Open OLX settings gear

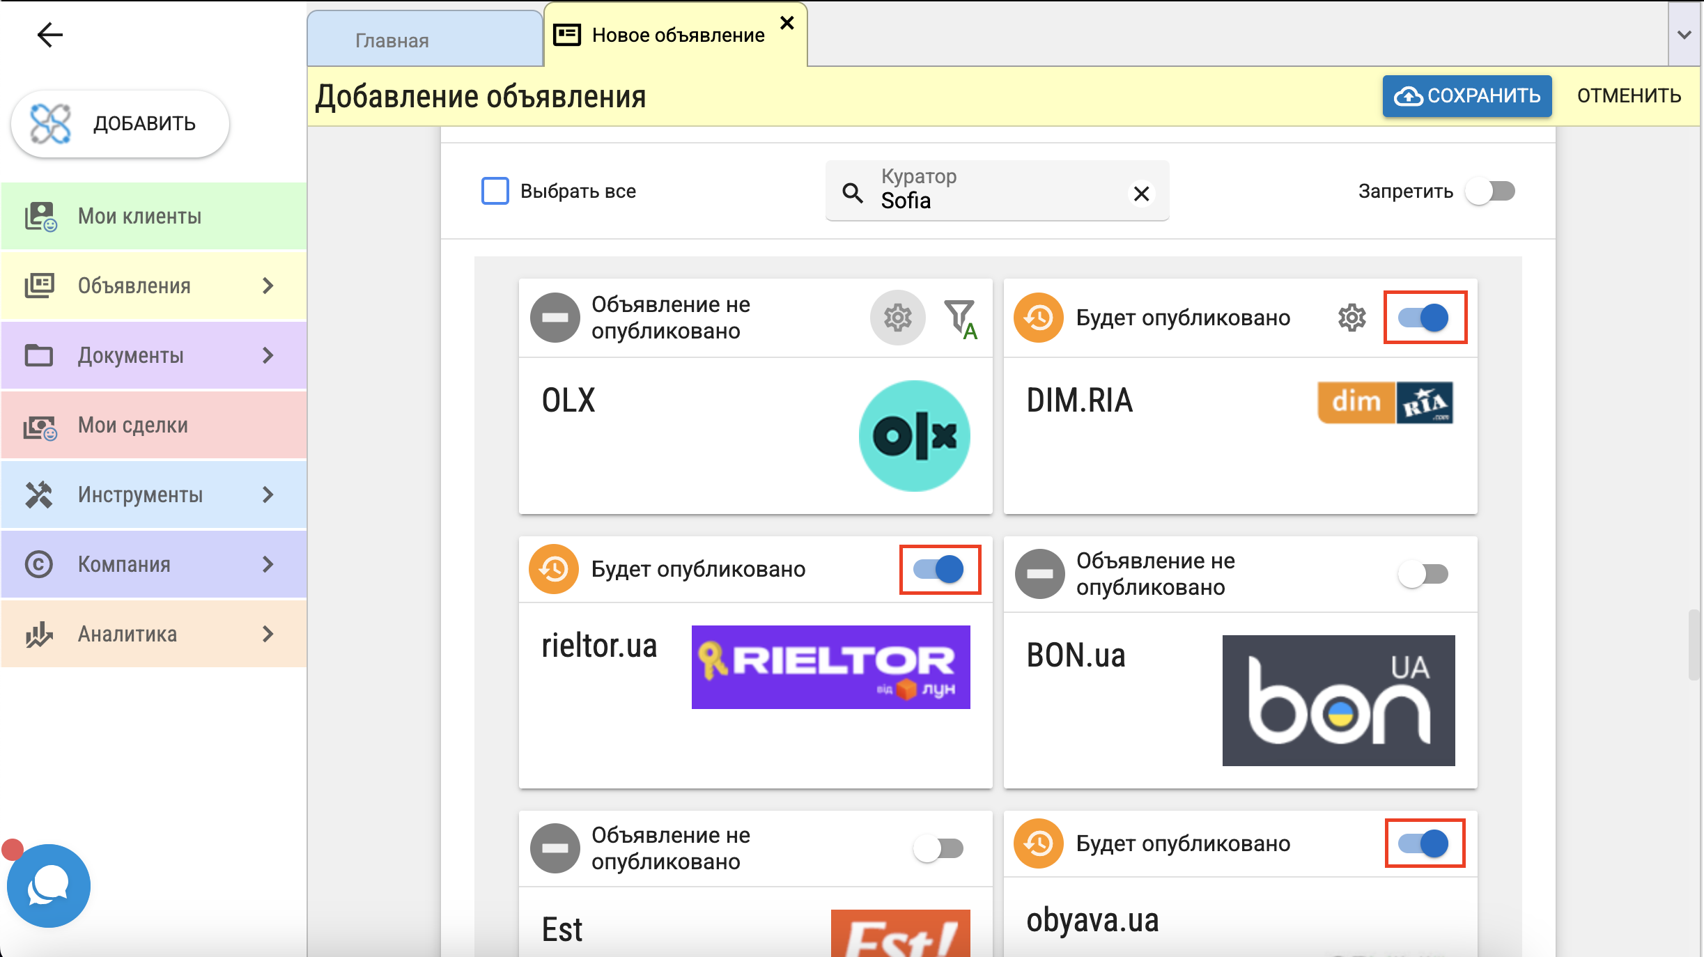tap(898, 318)
